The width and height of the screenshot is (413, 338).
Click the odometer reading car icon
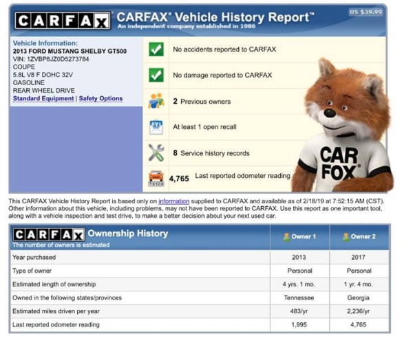coord(156,178)
